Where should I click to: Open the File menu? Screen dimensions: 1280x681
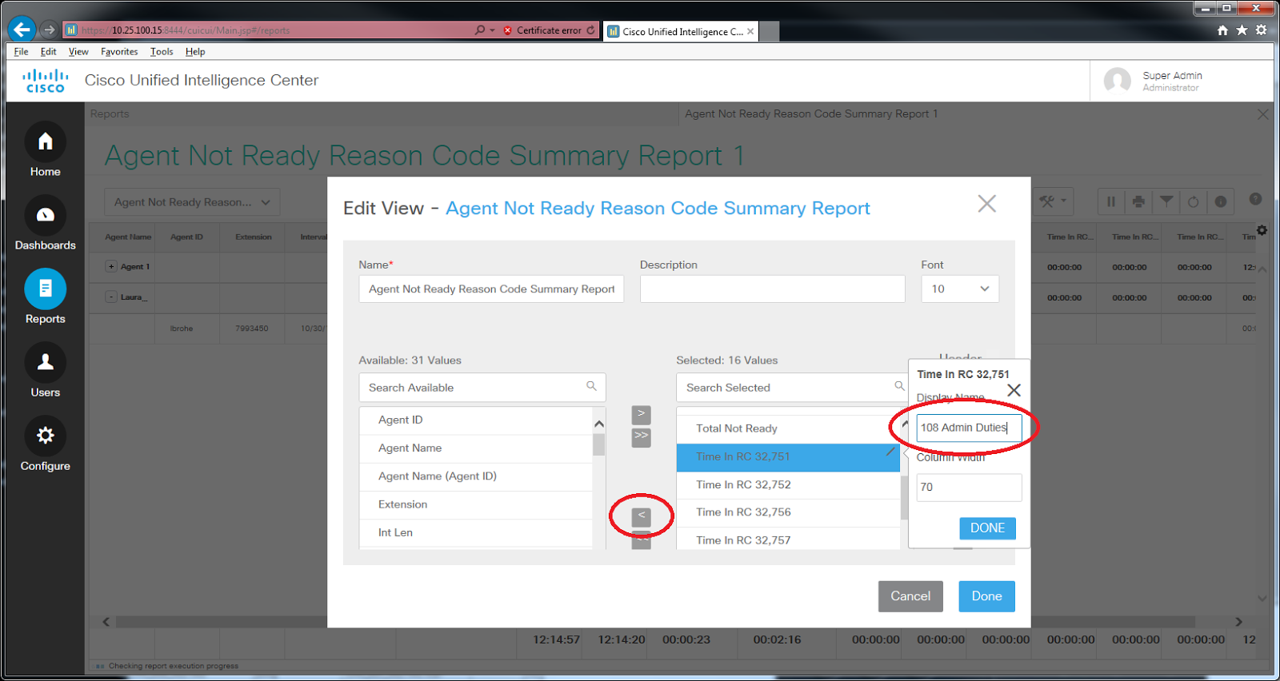pos(21,51)
